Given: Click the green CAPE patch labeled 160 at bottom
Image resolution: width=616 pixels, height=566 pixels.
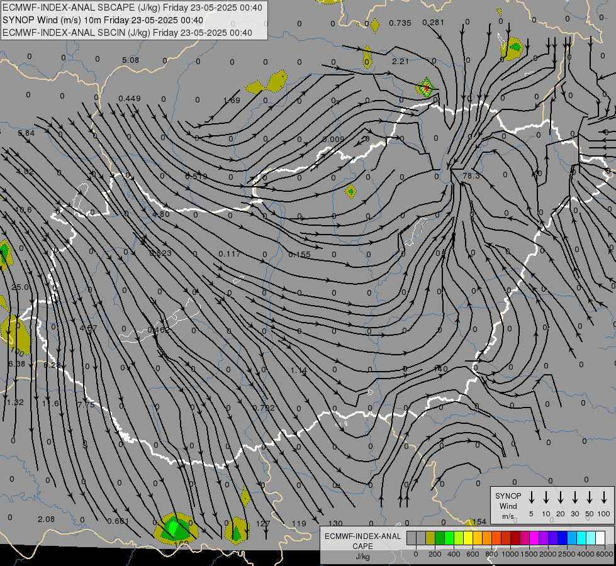Looking at the screenshot, I should coord(176,528).
